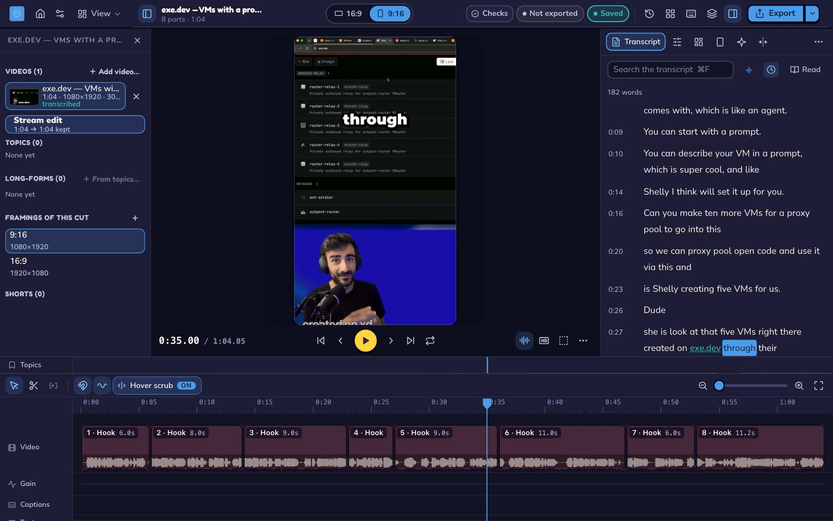Select the 16:9 1920×1080 framing
Screen dimensions: 833x521
[x=75, y=267]
